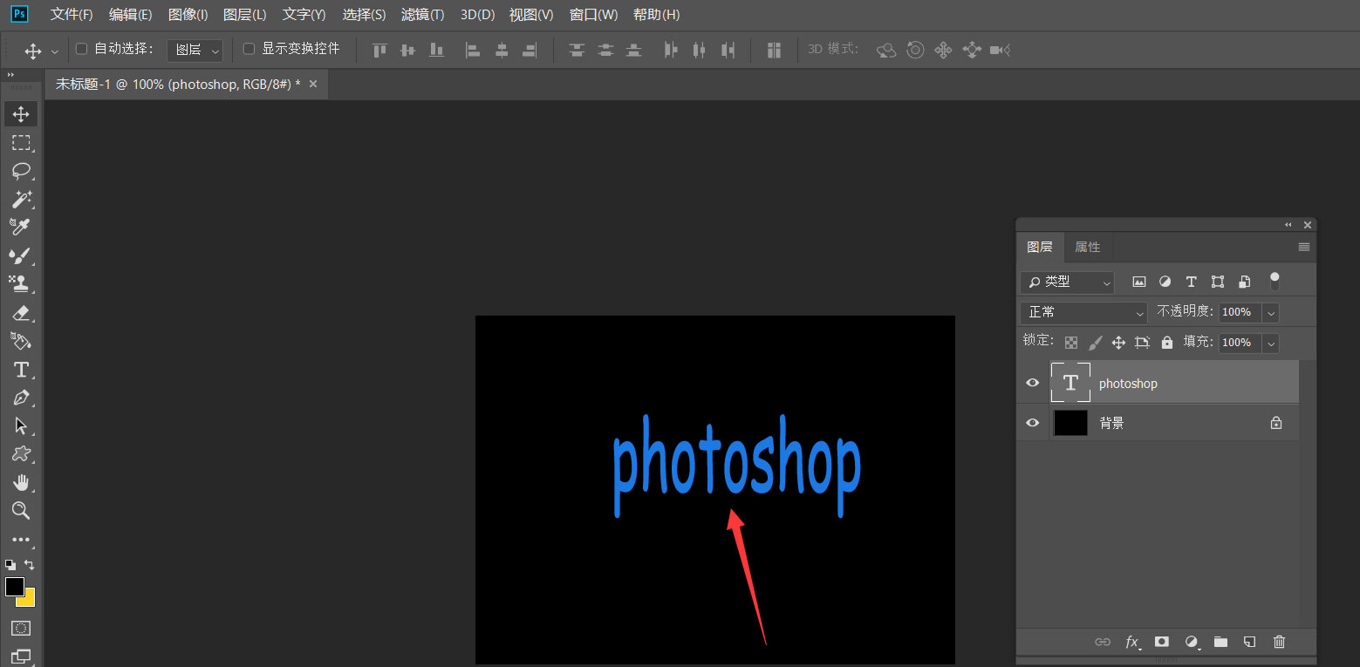
Task: Open the layer filter type dropdown
Action: pos(1068,282)
